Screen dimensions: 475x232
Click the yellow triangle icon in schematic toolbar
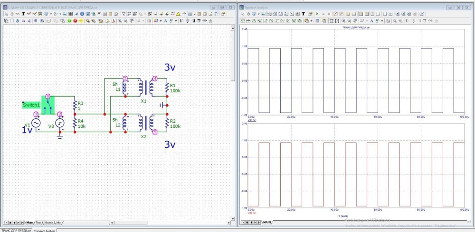point(178,14)
